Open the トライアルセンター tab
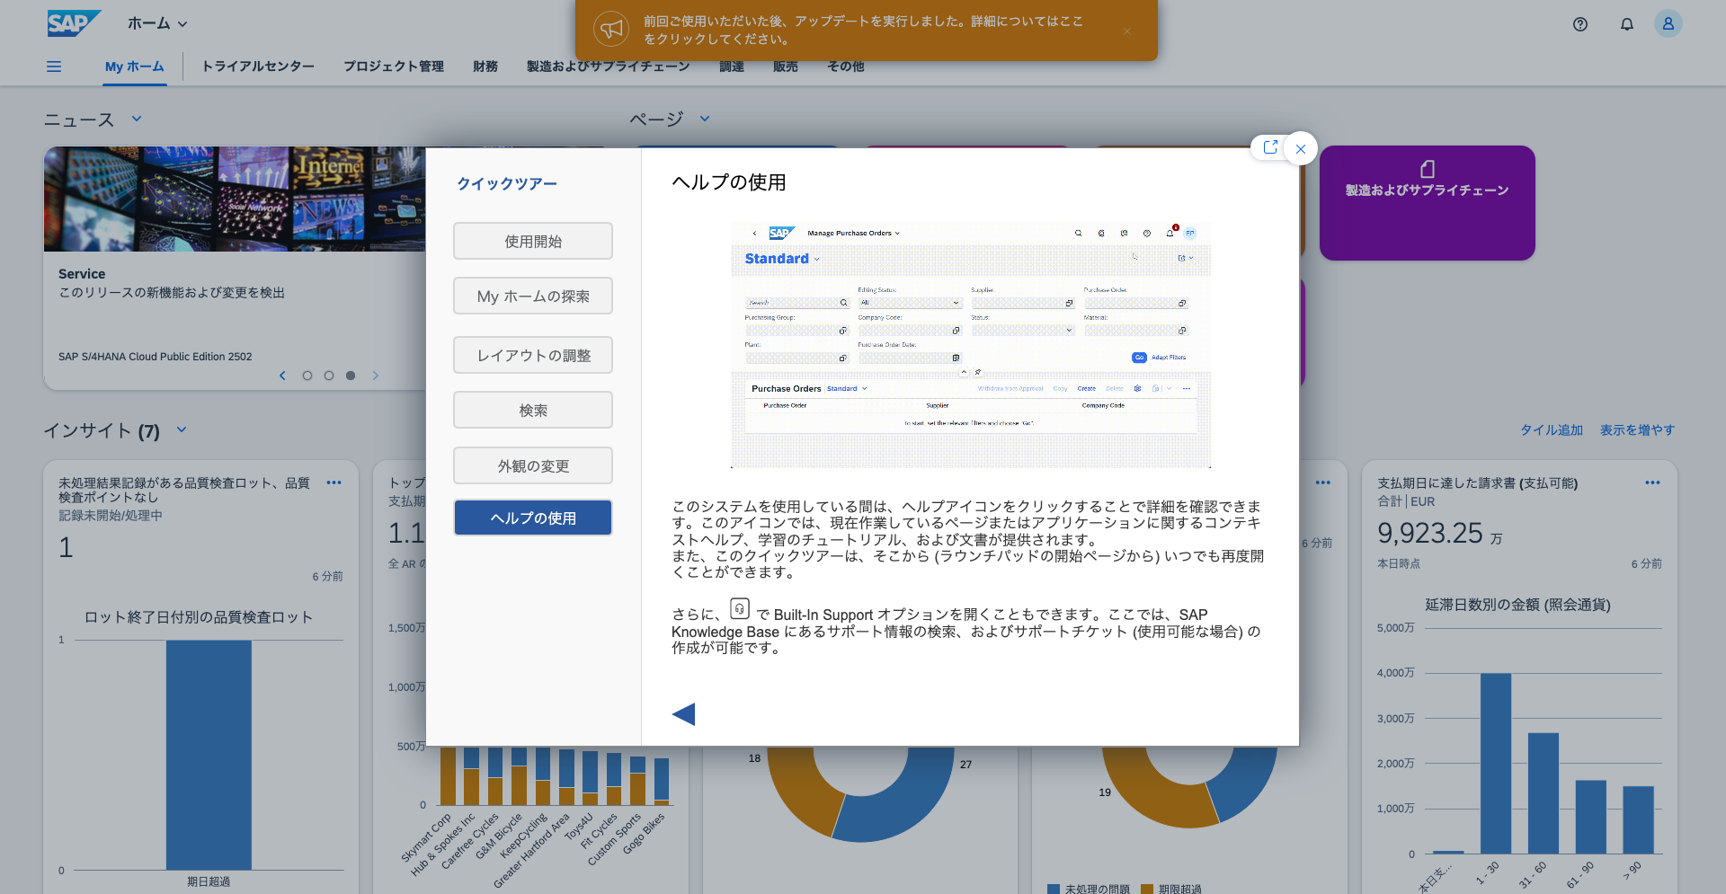 [258, 66]
